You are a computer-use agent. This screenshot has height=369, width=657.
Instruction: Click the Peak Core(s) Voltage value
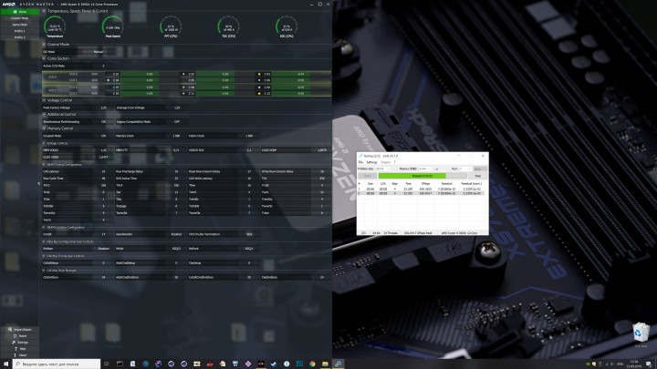[x=103, y=108]
